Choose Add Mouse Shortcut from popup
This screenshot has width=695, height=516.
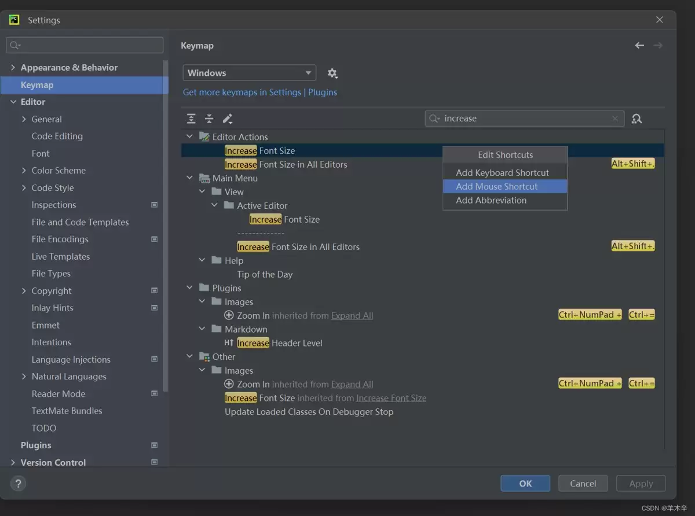tap(505, 186)
